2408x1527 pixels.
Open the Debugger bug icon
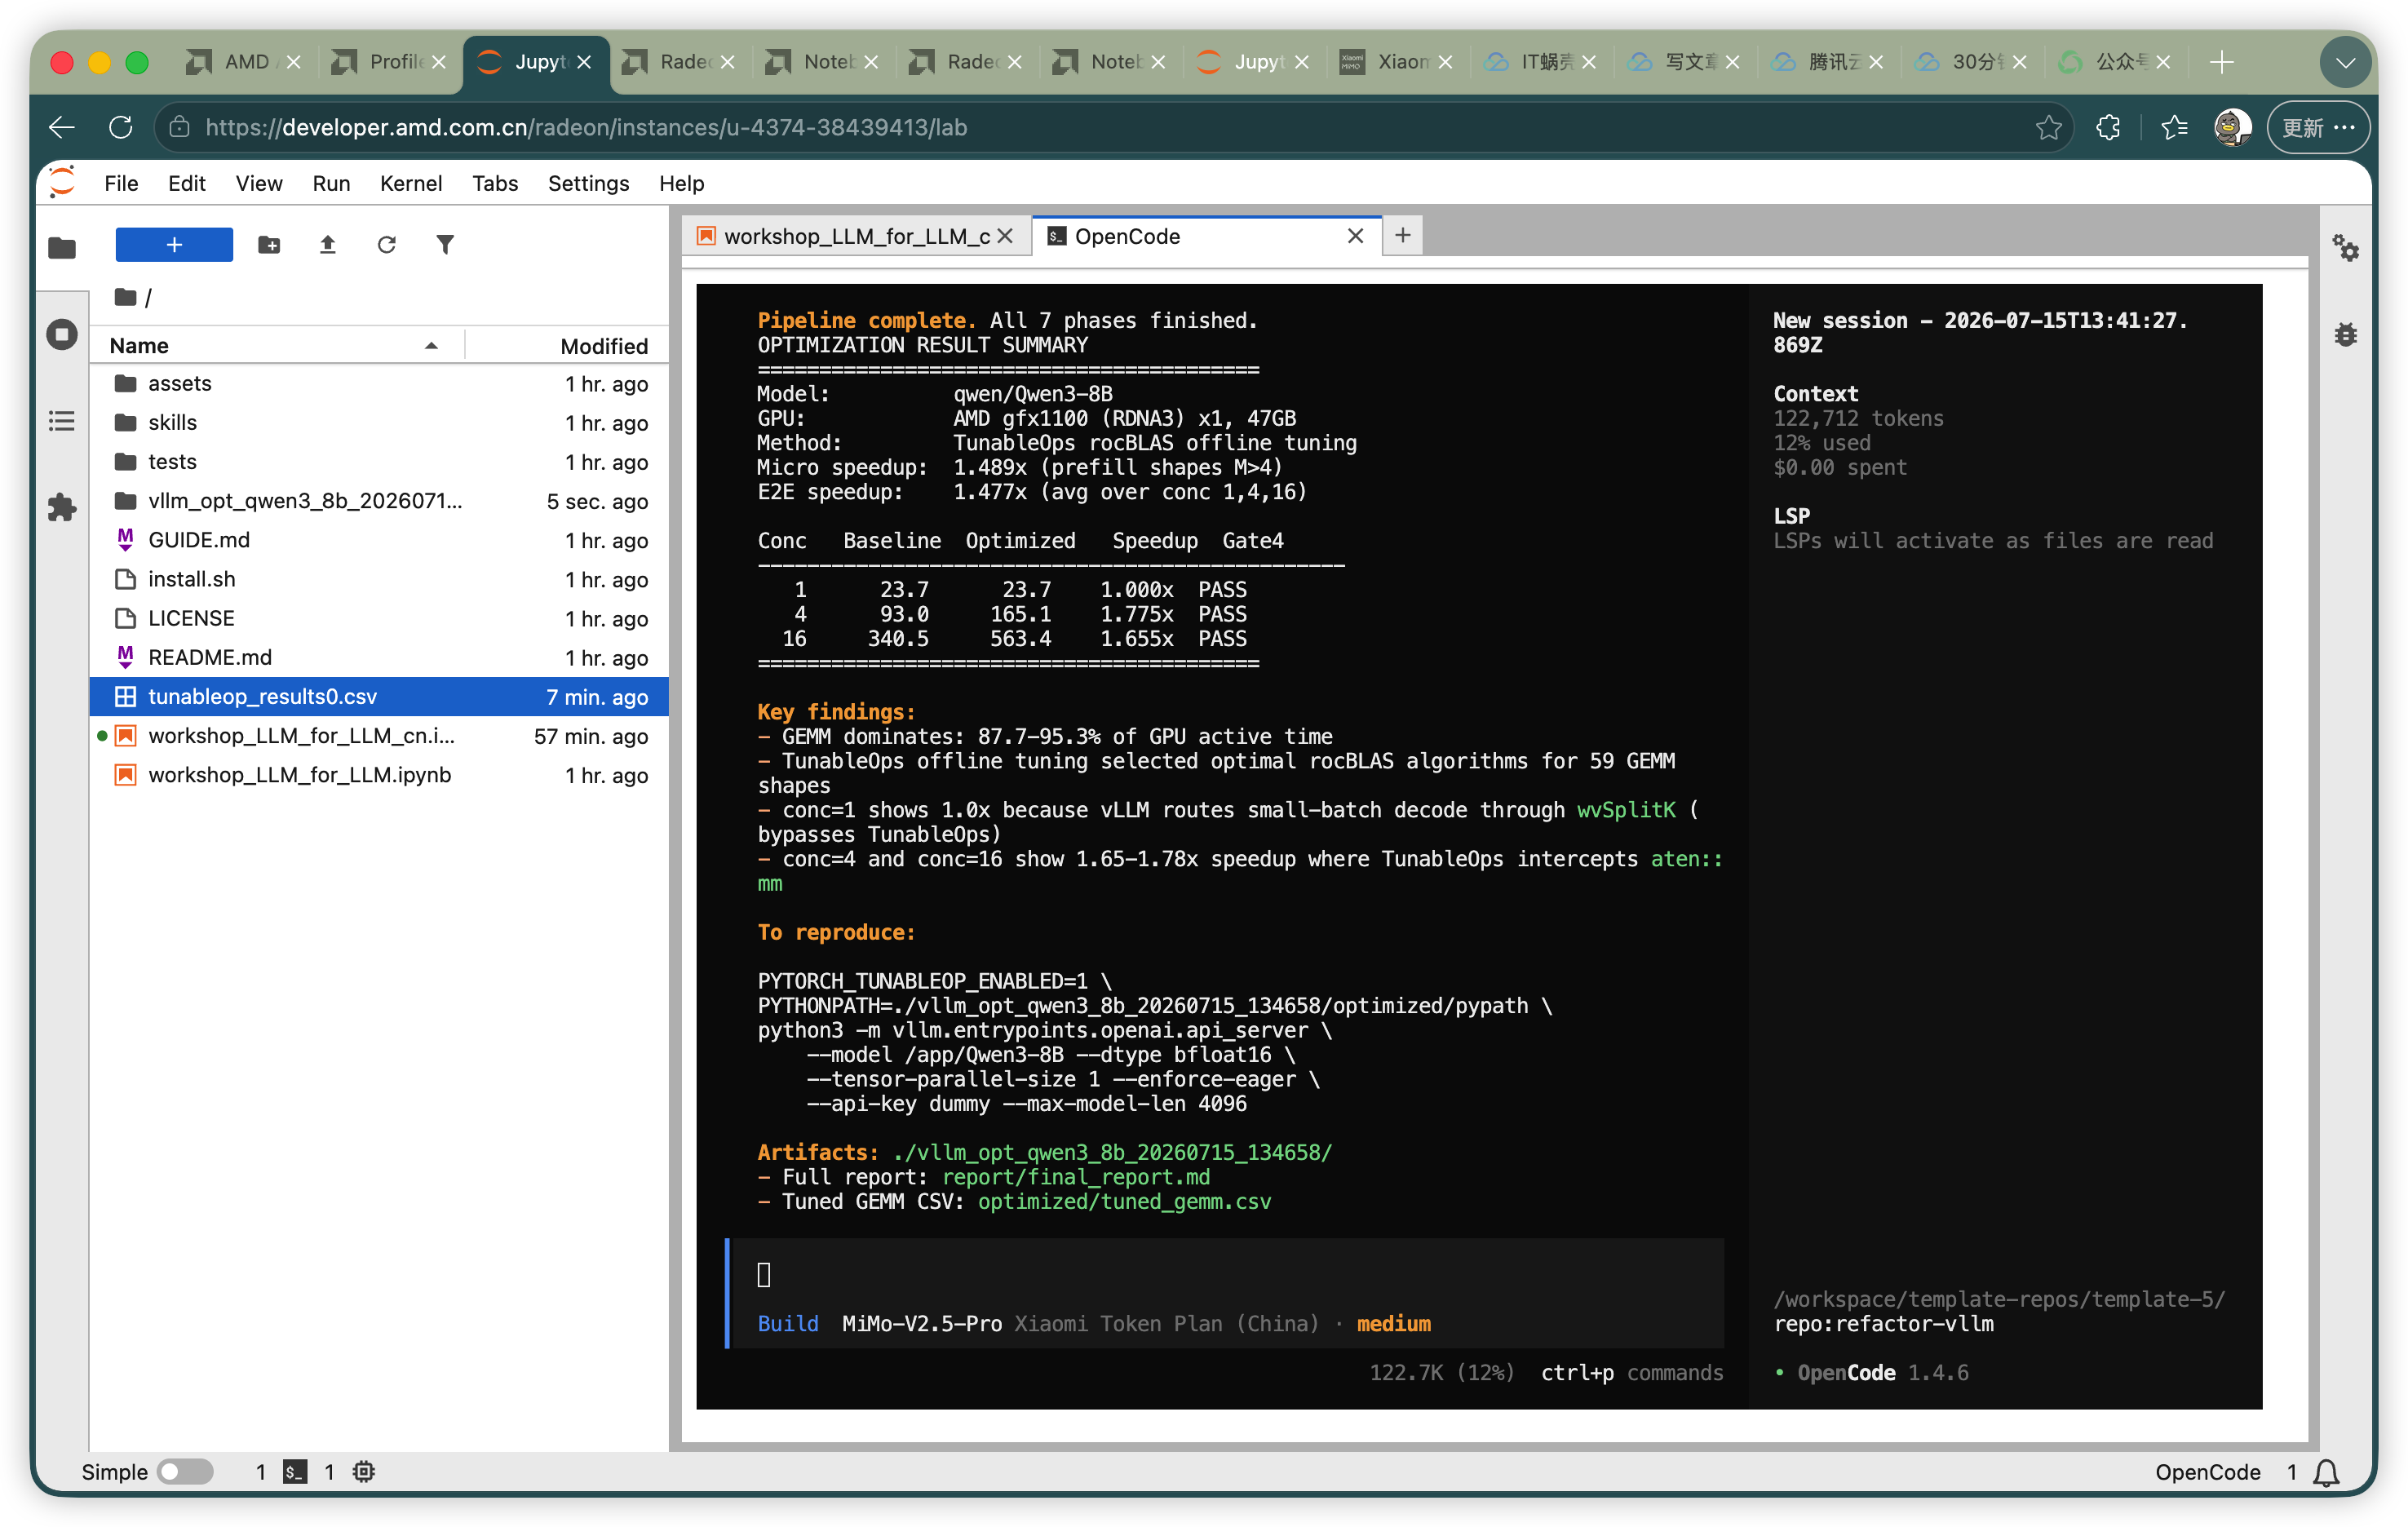click(x=2345, y=334)
